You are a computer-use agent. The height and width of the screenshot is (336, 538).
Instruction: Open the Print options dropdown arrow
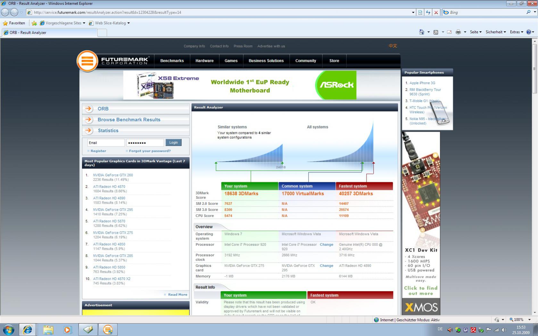(465, 32)
